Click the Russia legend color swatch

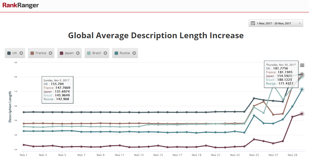(116, 53)
